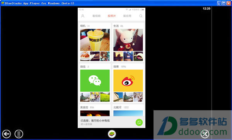
Task: Open the green field thumbnail in 微信
Action: pyautogui.click(x=105, y=97)
